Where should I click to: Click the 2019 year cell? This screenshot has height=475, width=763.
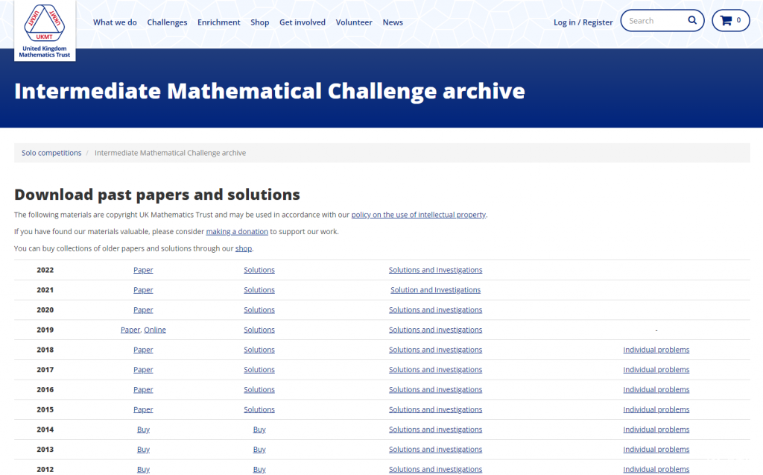pos(45,330)
